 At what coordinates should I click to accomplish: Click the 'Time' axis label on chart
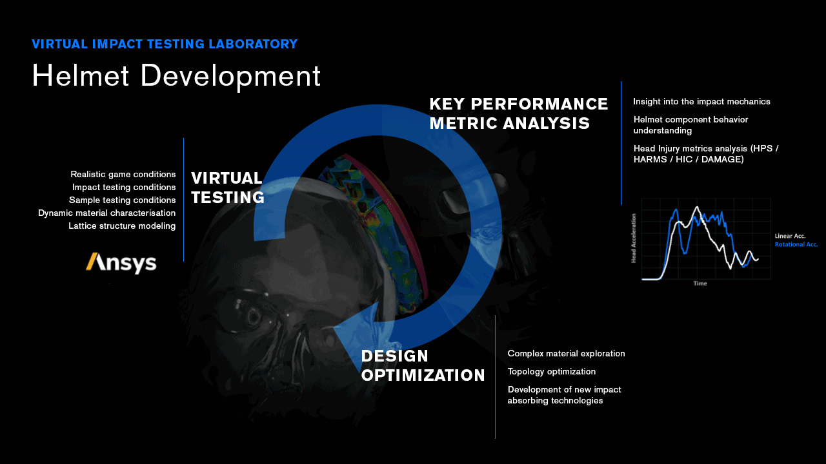[700, 284]
